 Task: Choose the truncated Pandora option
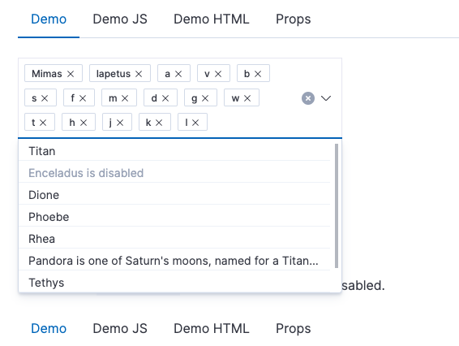pos(174,261)
